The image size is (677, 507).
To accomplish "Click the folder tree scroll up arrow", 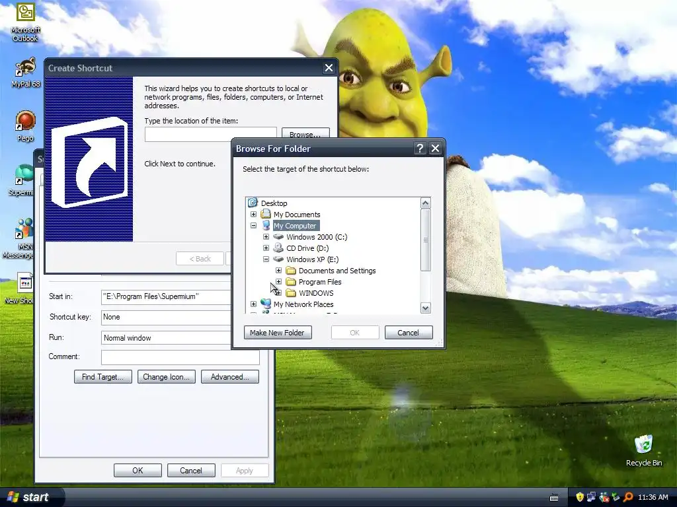I will coord(425,203).
